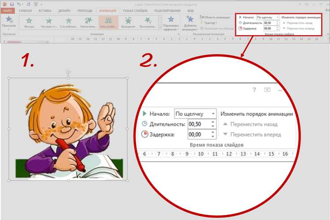Click ribbon Переместить вперед button

point(299,28)
